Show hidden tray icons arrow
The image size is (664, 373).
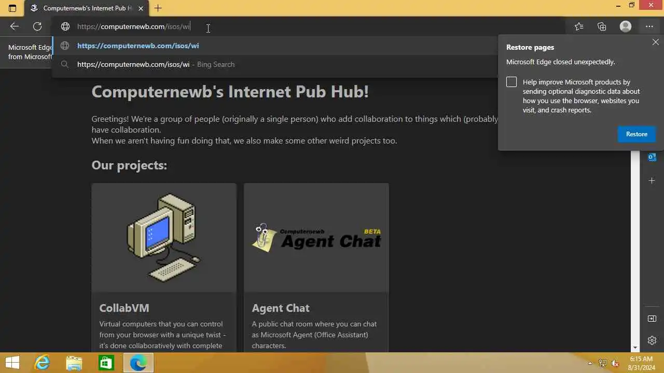pos(590,364)
